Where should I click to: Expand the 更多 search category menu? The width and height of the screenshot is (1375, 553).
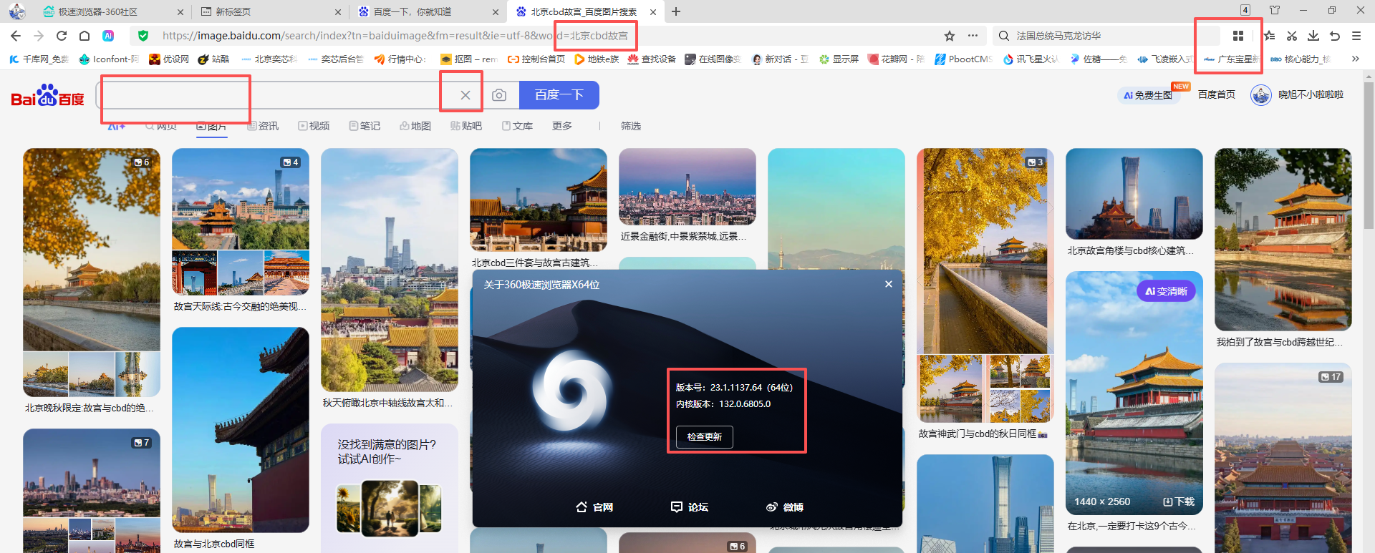coord(562,126)
